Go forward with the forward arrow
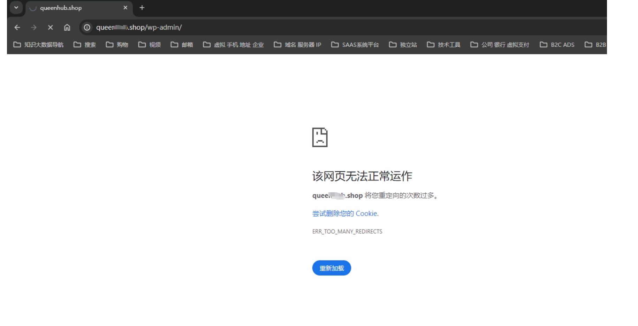 [34, 27]
